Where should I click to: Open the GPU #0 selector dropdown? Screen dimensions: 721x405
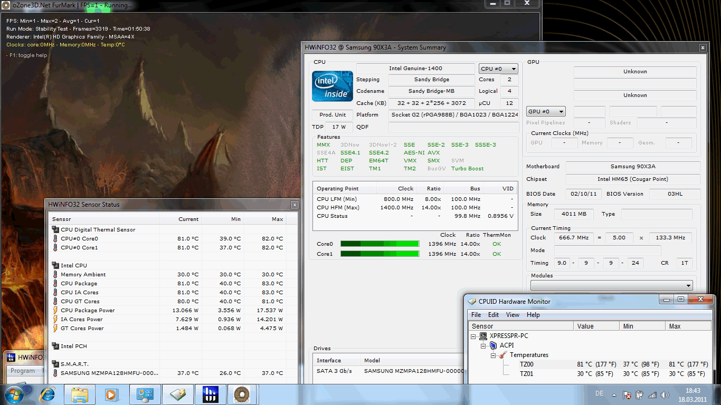click(x=546, y=111)
